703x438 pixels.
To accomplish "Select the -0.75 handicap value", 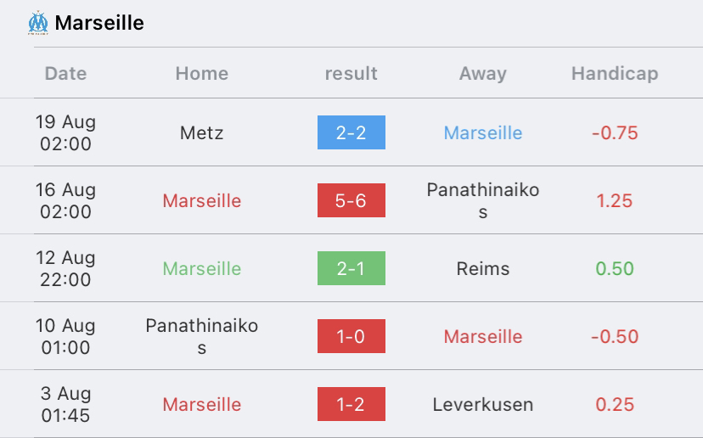I will coord(615,132).
